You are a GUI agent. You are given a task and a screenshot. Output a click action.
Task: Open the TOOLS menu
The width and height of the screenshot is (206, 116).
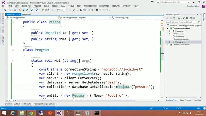[x=71, y=6]
